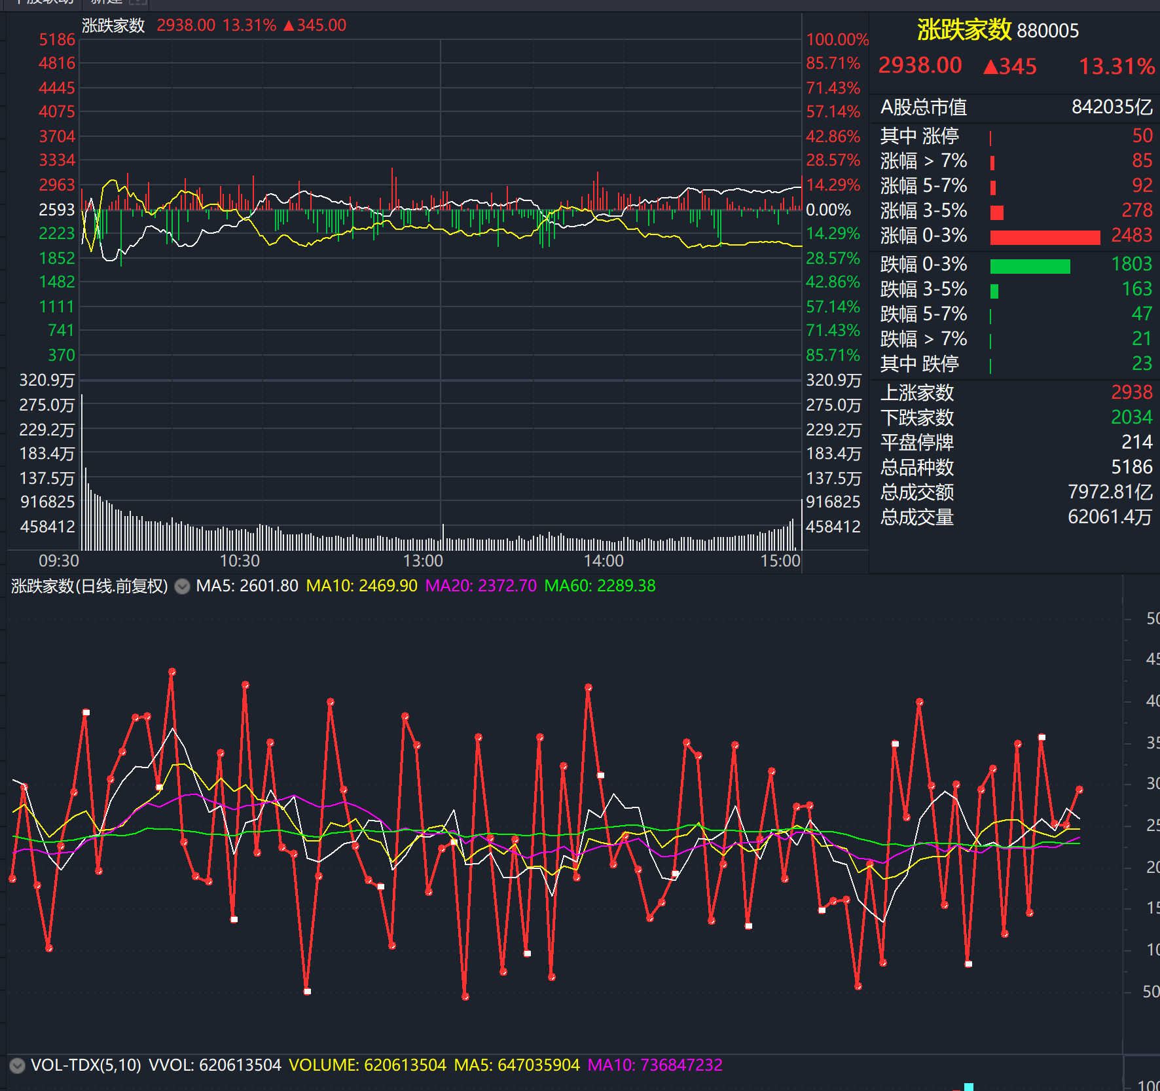The image size is (1160, 1091).
Task: Click the 总品种数 label
Action: pyautogui.click(x=916, y=467)
